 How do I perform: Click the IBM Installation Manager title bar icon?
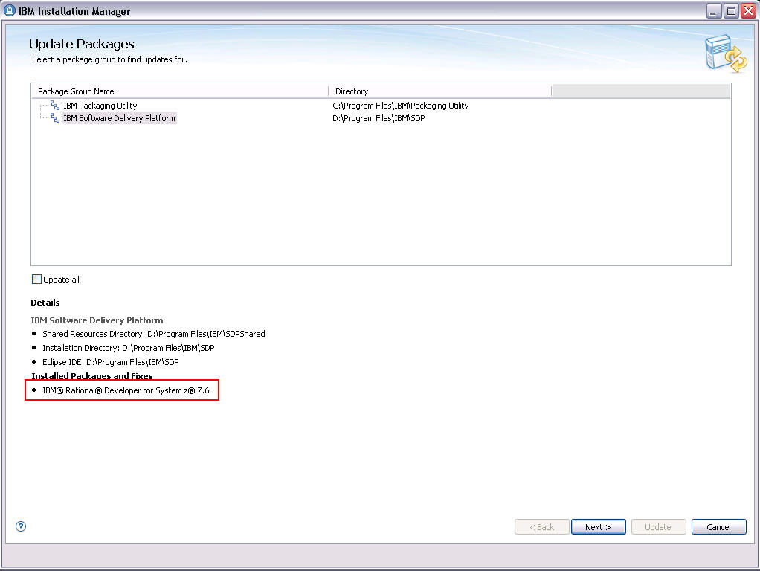click(x=9, y=10)
